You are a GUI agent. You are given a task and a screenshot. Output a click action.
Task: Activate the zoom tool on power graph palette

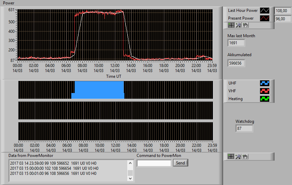238,25
